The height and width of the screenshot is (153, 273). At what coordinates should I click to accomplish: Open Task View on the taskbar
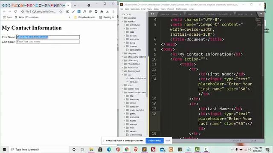(82, 149)
